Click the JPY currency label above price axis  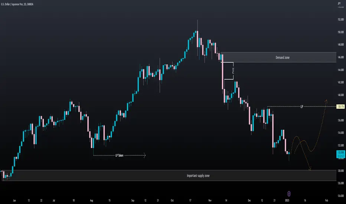[339, 4]
